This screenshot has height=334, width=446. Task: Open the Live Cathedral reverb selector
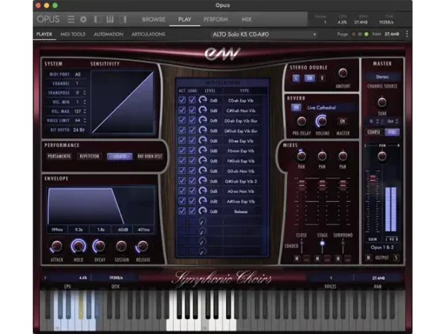pyautogui.click(x=331, y=108)
